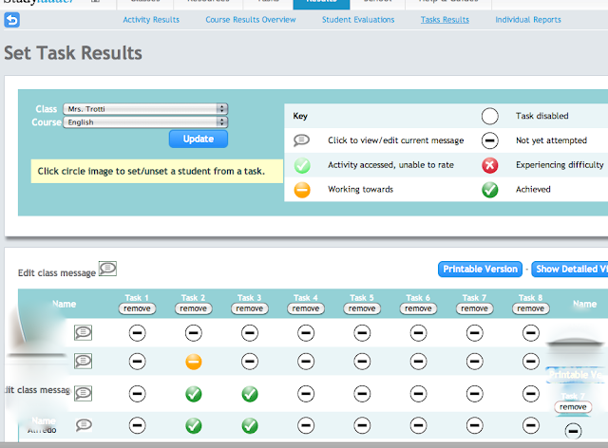Image resolution: width=608 pixels, height=448 pixels.
Task: Click Task 5 circle in first student row
Action: pos(362,333)
